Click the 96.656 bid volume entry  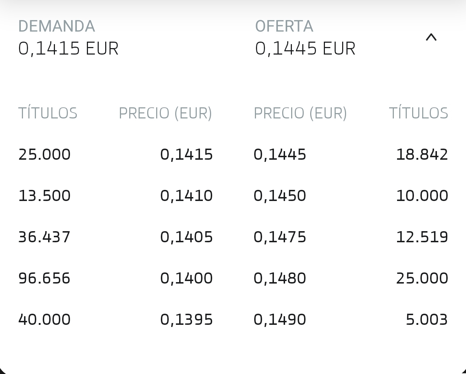point(44,278)
